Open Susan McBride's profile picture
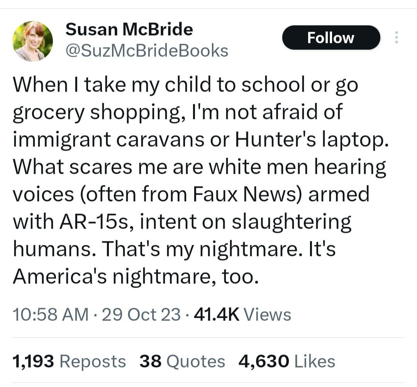The width and height of the screenshot is (417, 387). click(33, 41)
